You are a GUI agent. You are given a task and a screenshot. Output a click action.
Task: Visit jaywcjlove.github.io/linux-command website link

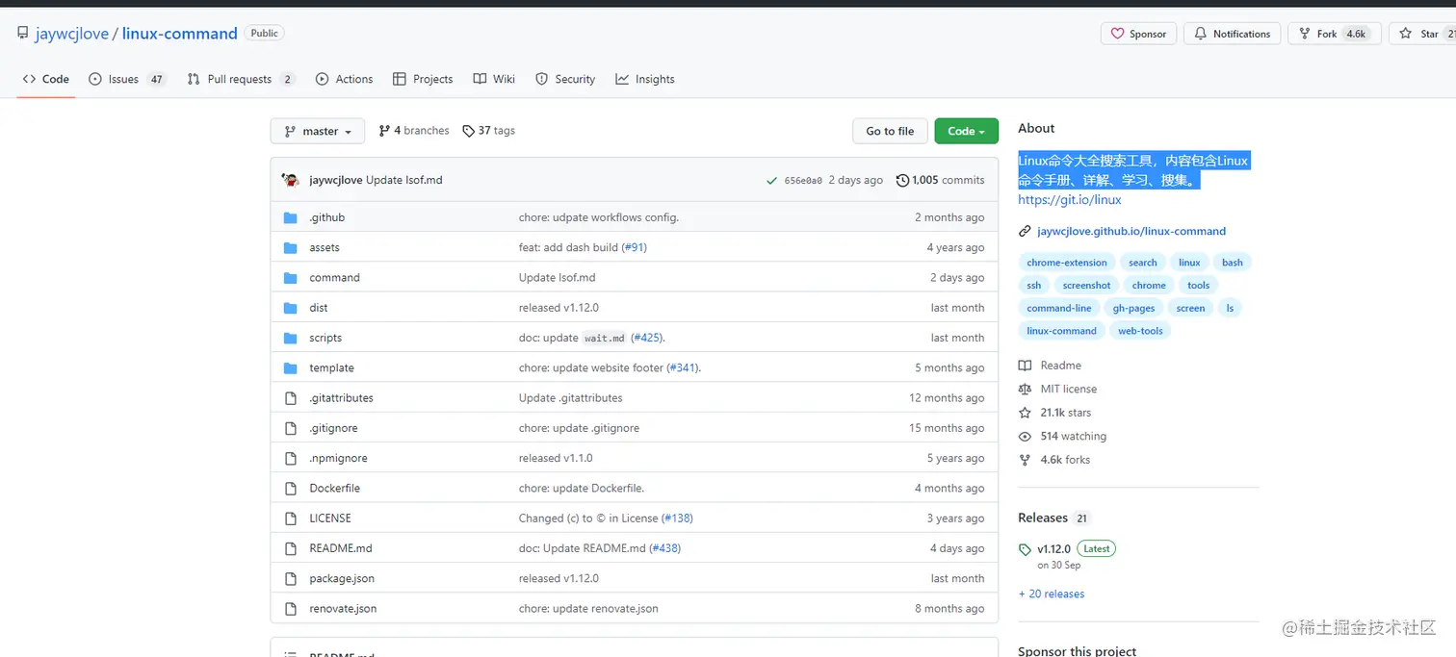(1131, 231)
